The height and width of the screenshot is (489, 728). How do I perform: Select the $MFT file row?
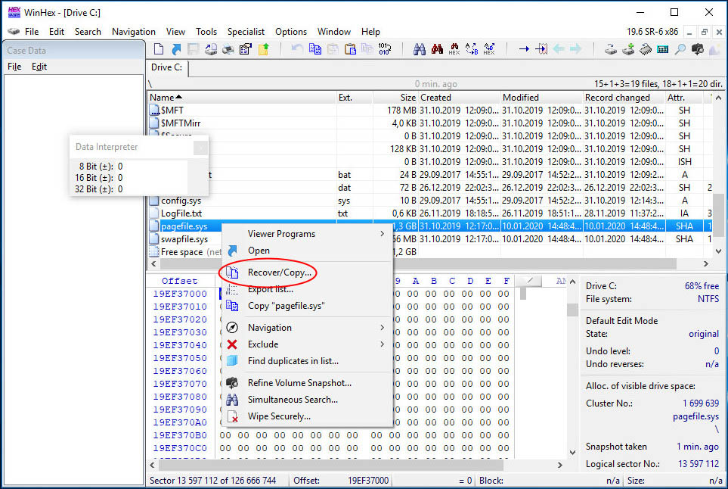pos(430,111)
